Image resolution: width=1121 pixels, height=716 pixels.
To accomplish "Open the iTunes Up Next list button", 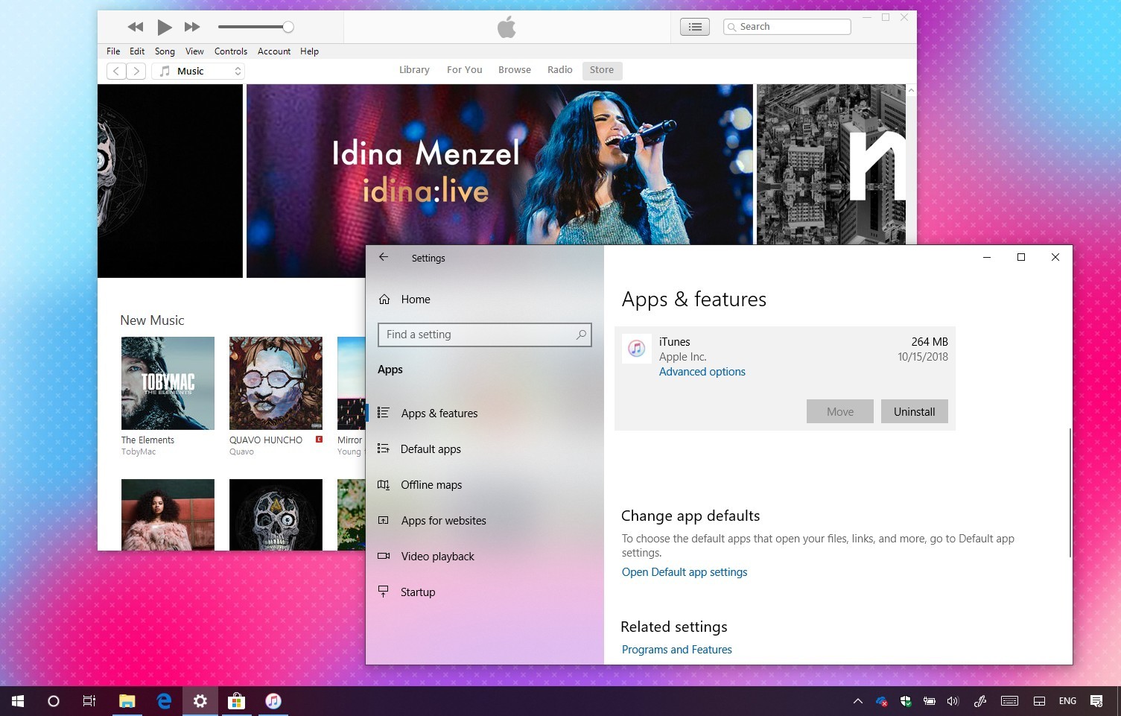I will [695, 27].
